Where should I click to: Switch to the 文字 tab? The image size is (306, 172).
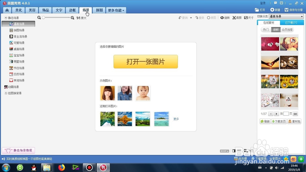pos(59,10)
